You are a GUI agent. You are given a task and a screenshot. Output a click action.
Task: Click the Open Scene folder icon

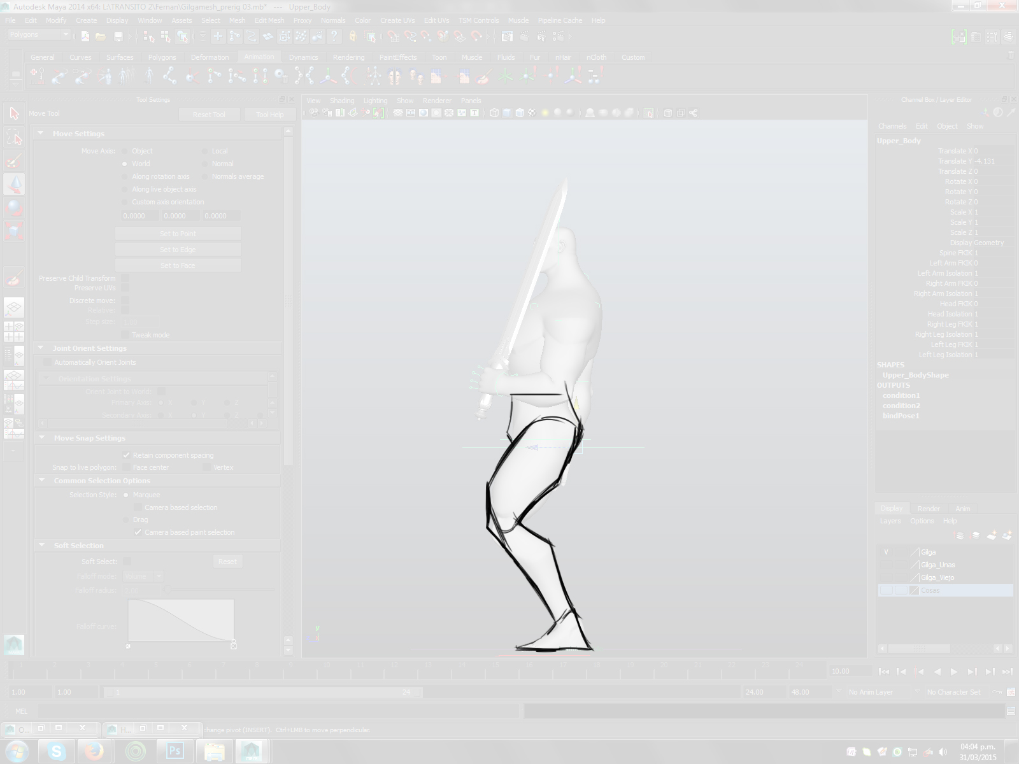coord(101,36)
